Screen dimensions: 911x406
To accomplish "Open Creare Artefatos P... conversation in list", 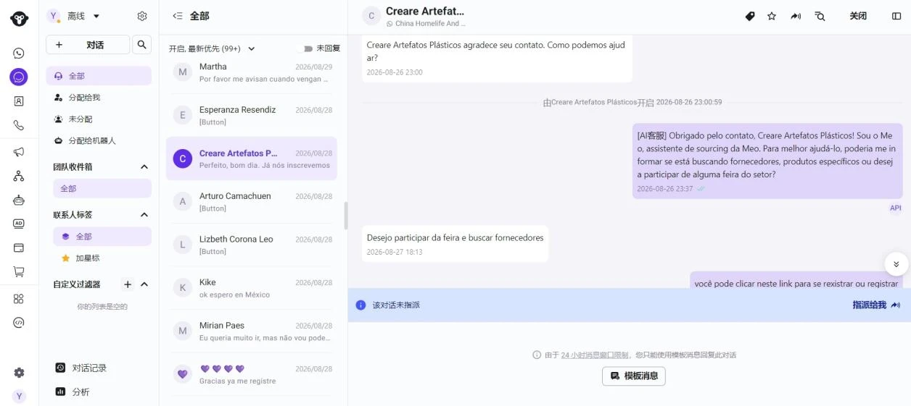I will (252, 158).
